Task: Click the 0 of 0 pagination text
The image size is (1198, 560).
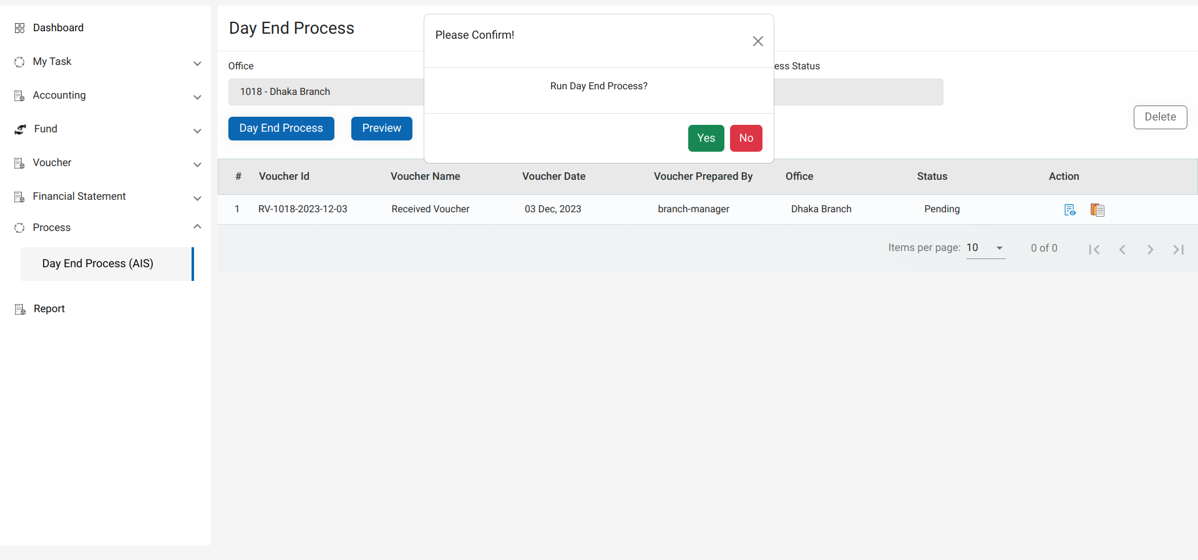Action: point(1044,248)
